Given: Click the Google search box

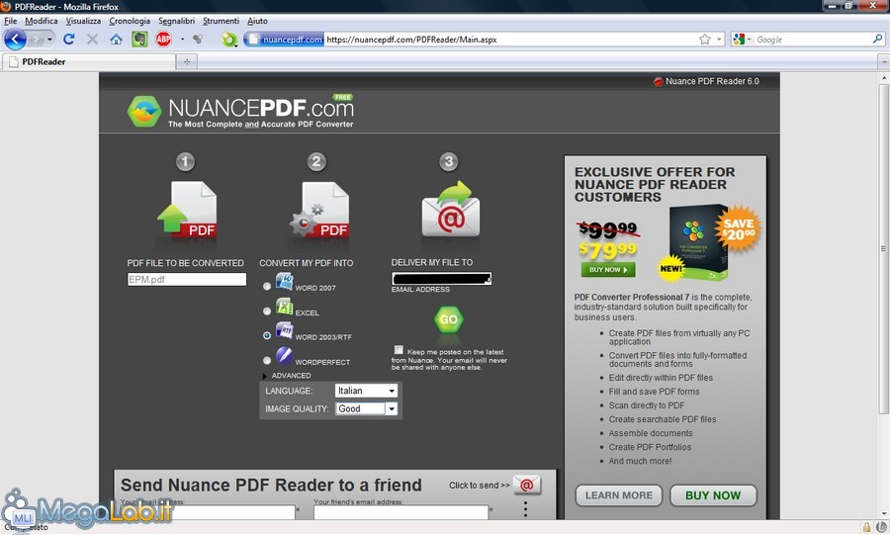Looking at the screenshot, I should pos(813,40).
